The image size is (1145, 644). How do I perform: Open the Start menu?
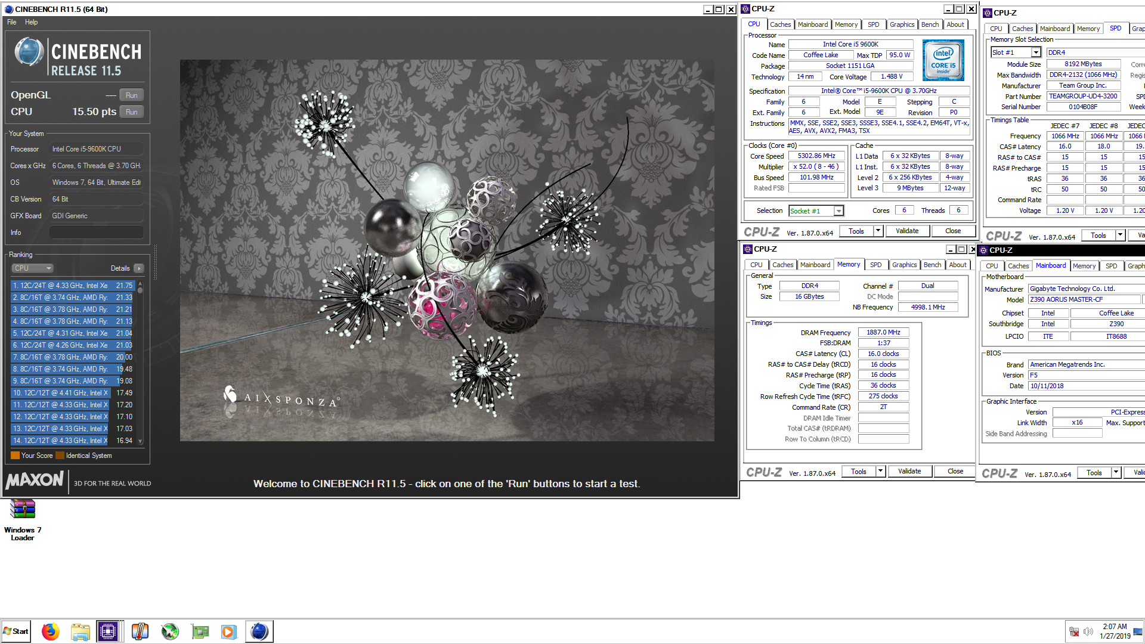pyautogui.click(x=16, y=631)
